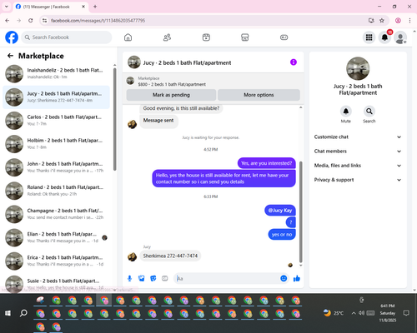The image size is (417, 333).
Task: Open the Roland conversation
Action: tap(57, 191)
